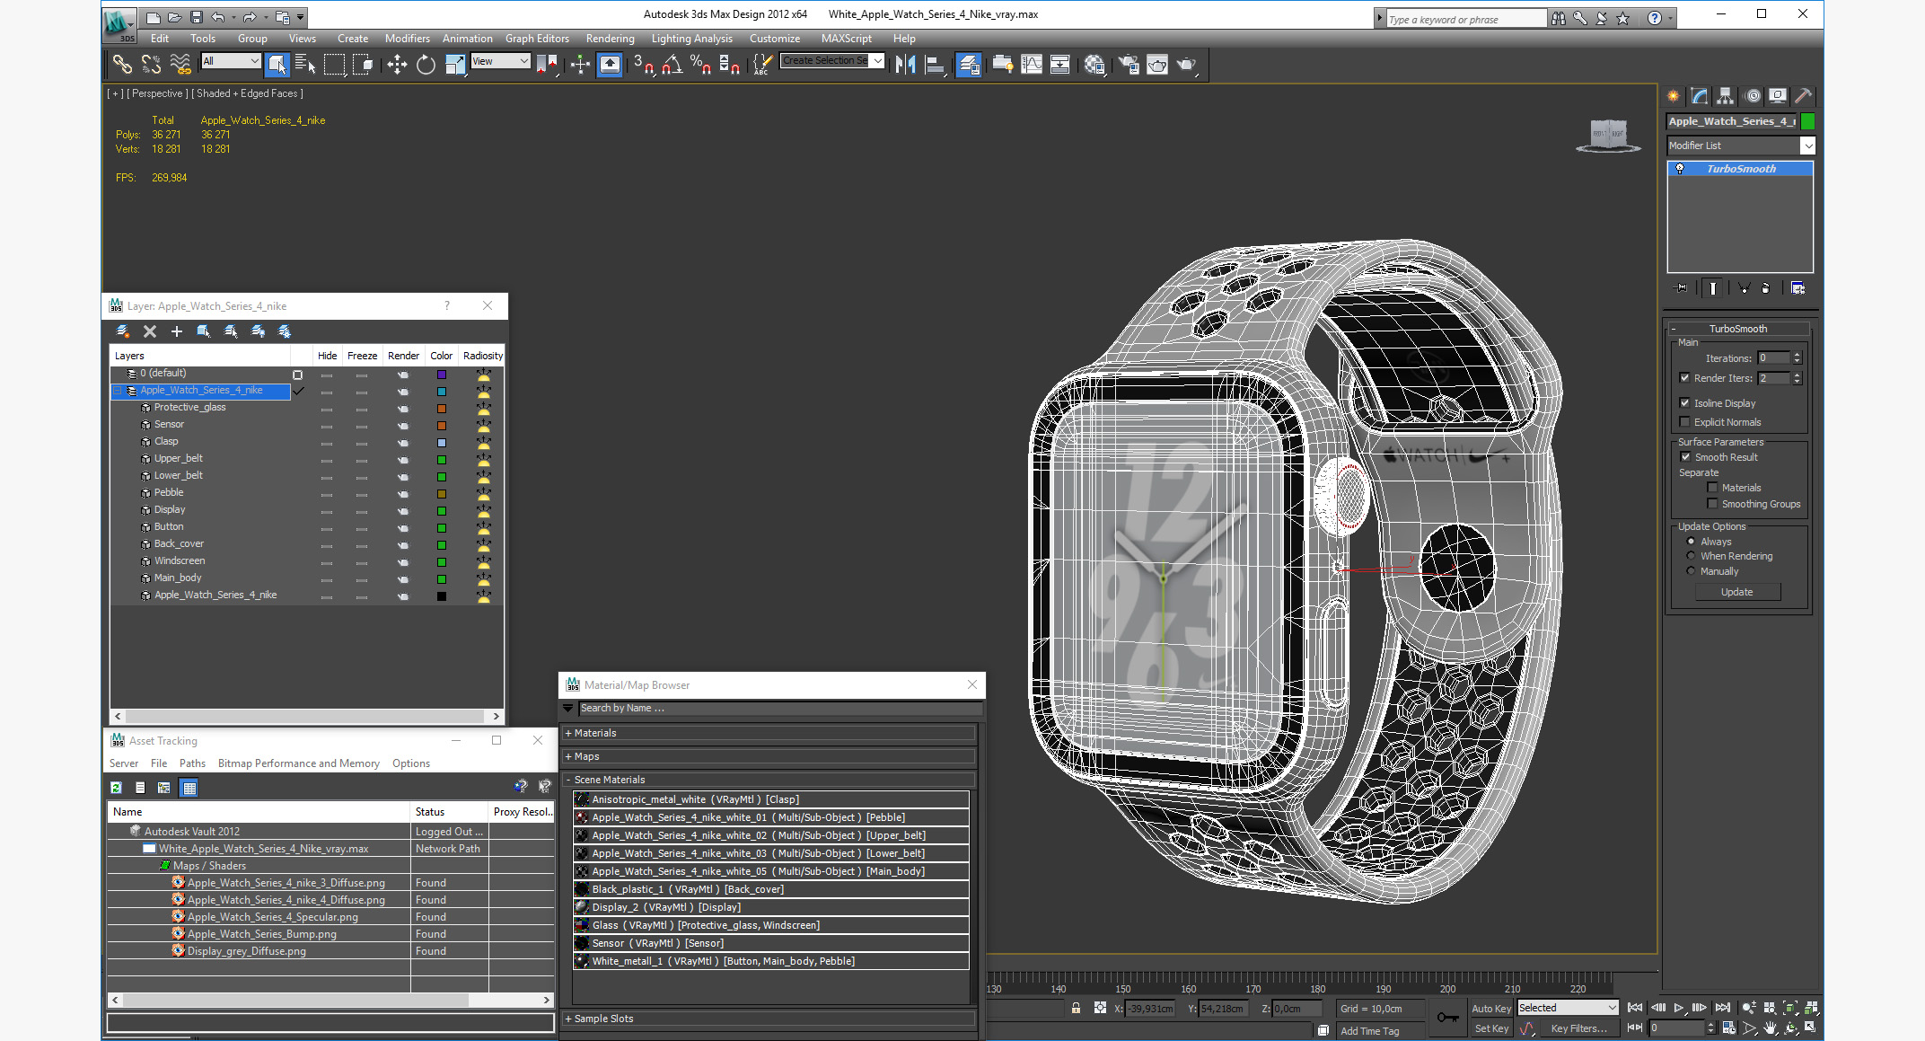Image resolution: width=1925 pixels, height=1041 pixels.
Task: Go to the animation start frame
Action: click(1635, 1008)
